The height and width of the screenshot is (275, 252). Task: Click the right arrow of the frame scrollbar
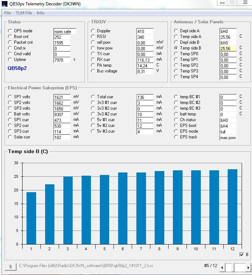(x=248, y=267)
